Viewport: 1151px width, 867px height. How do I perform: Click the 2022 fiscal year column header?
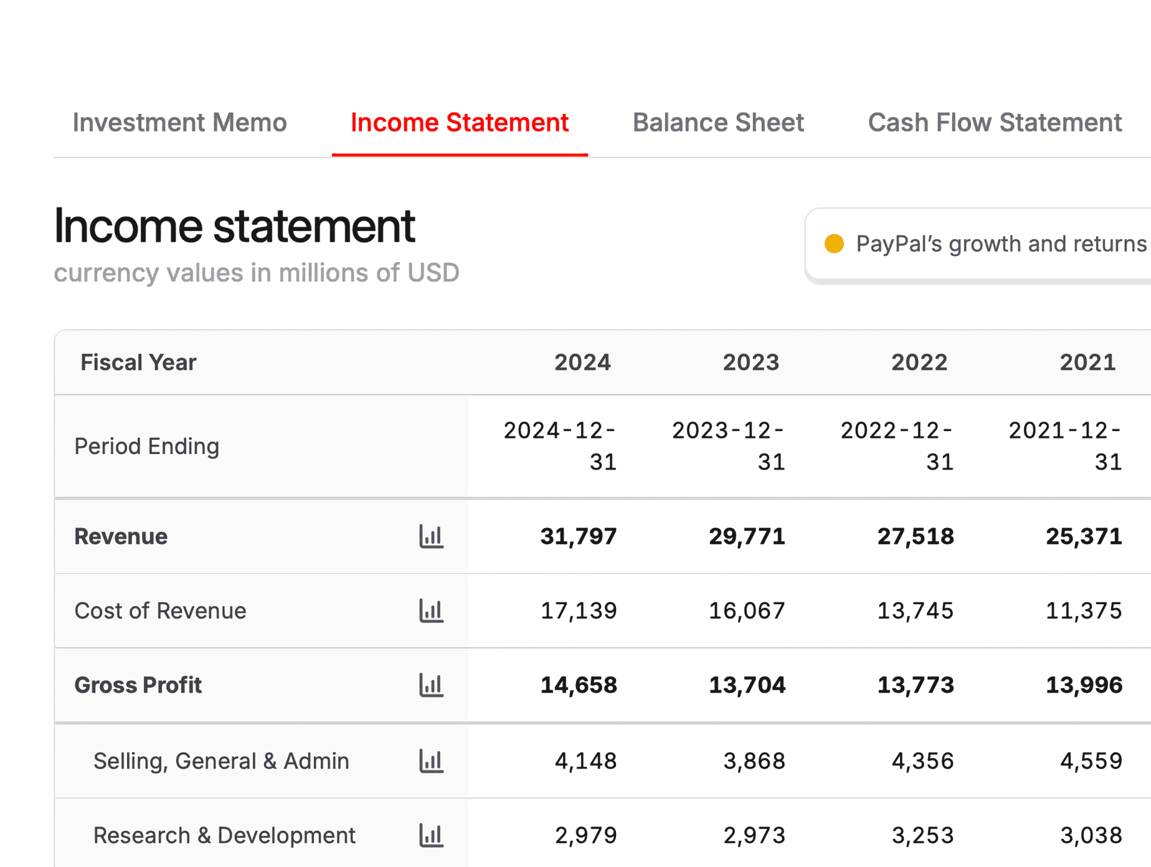point(919,362)
